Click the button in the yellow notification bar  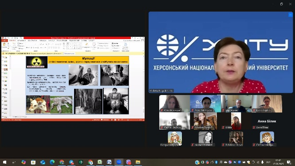pyautogui.click(x=69, y=54)
